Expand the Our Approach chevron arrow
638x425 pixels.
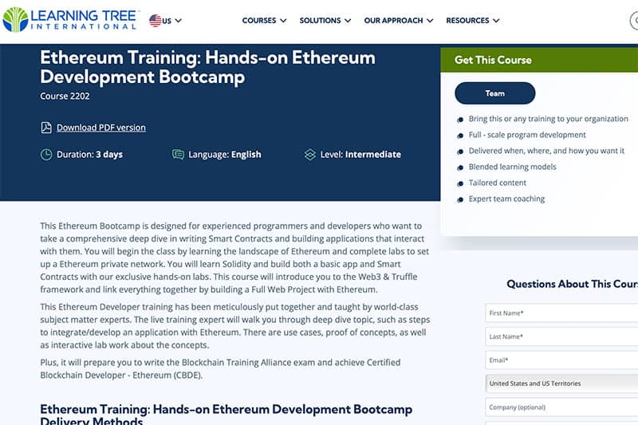click(x=430, y=21)
